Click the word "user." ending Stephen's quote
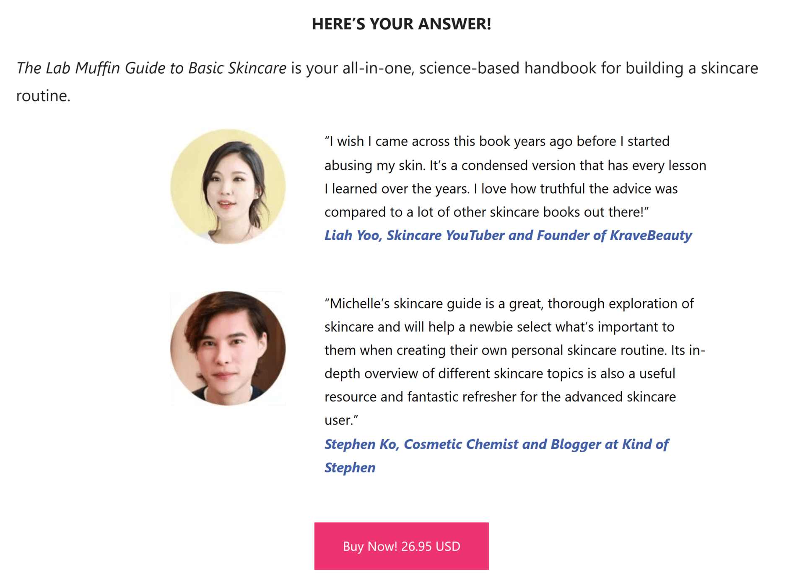This screenshot has width=805, height=588. pos(340,420)
